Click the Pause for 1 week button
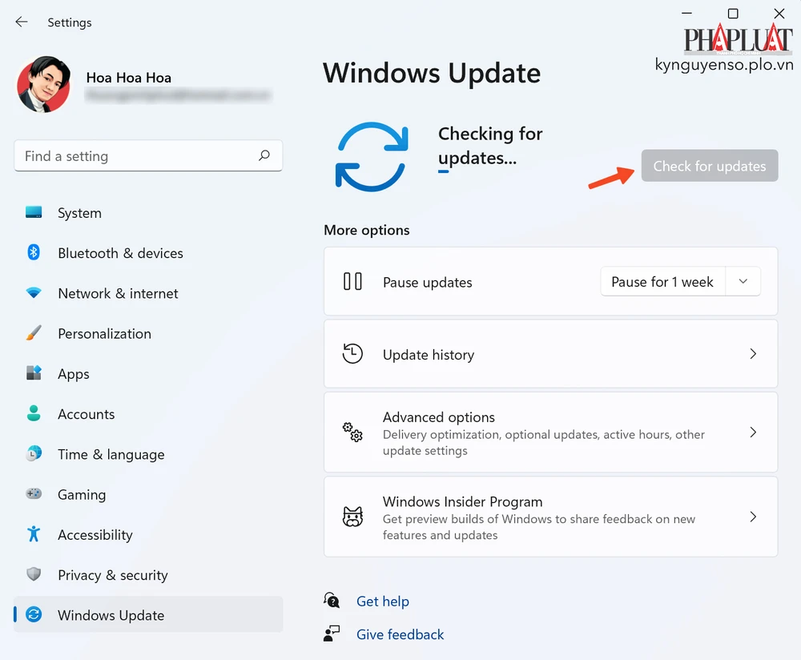 [662, 282]
